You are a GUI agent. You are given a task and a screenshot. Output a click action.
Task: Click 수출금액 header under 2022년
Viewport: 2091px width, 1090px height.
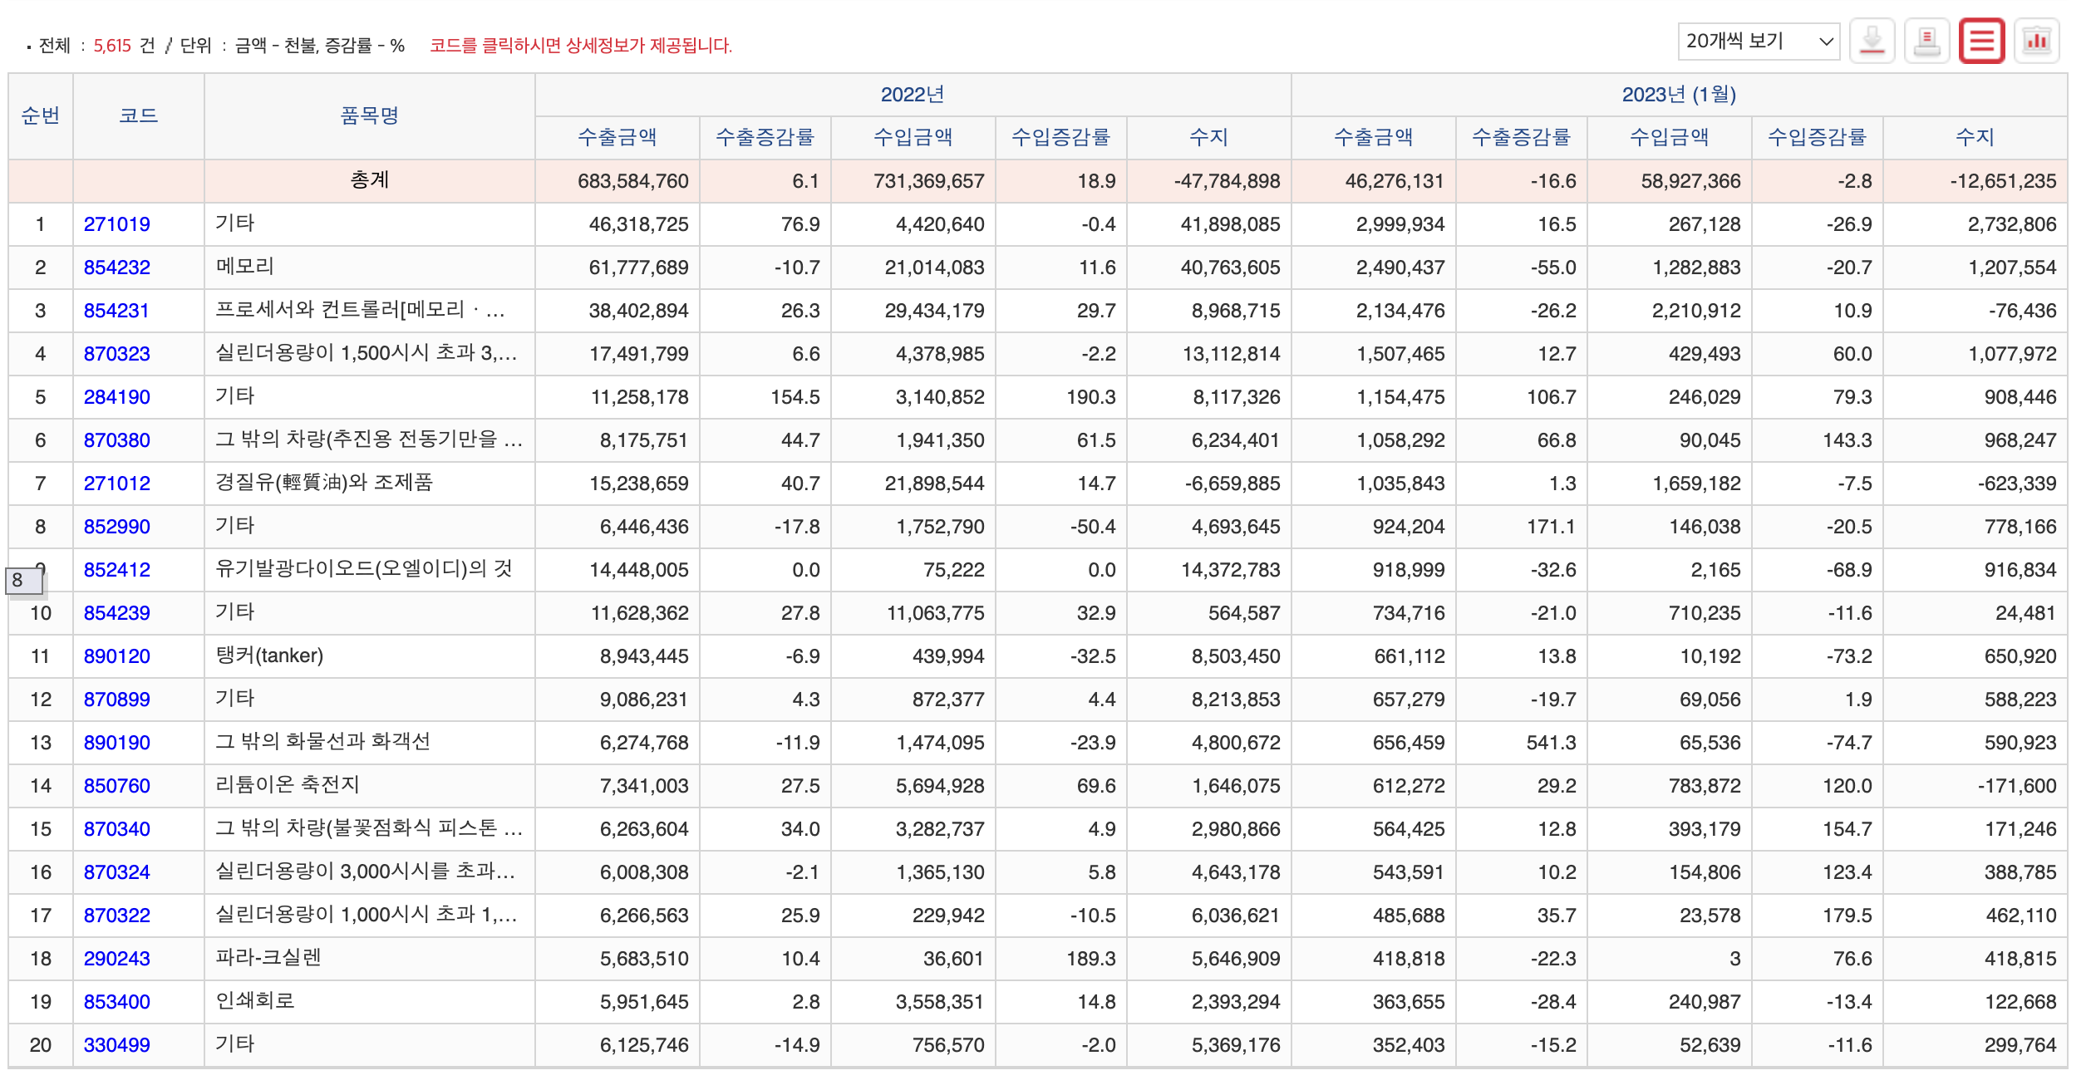[x=617, y=138]
